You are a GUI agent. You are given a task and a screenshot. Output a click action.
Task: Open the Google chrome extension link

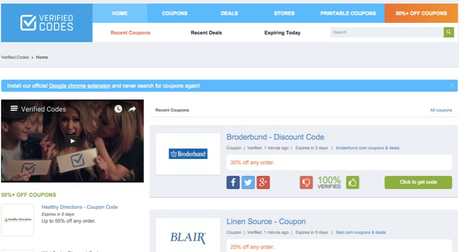[x=80, y=86]
